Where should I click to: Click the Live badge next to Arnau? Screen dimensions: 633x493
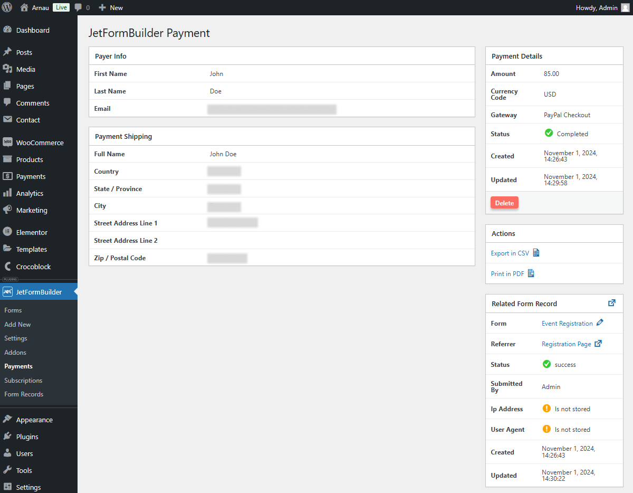pos(61,7)
